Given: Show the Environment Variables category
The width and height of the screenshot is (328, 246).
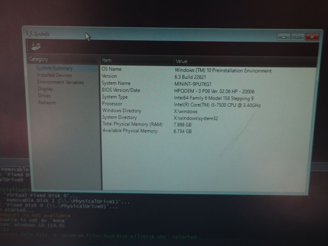Looking at the screenshot, I should point(60,82).
